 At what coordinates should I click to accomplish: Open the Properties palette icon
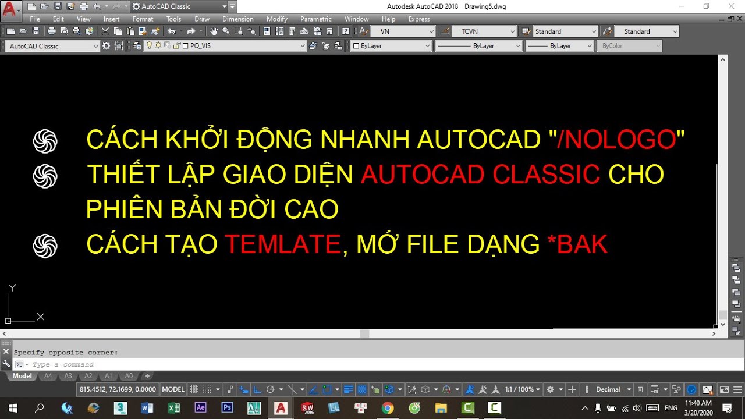click(267, 31)
